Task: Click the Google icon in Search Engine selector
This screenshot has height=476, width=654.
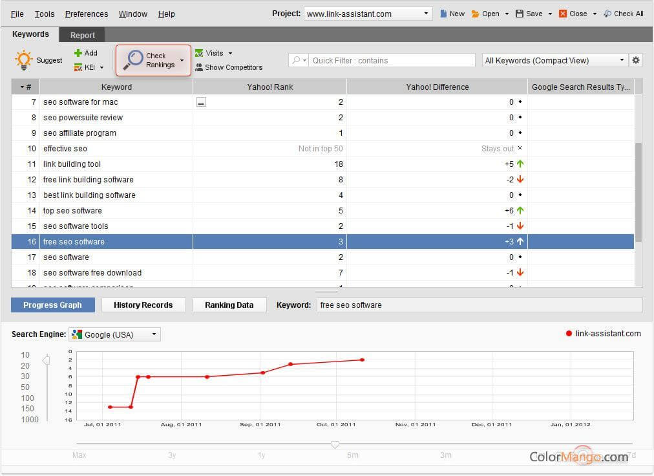Action: pos(77,334)
